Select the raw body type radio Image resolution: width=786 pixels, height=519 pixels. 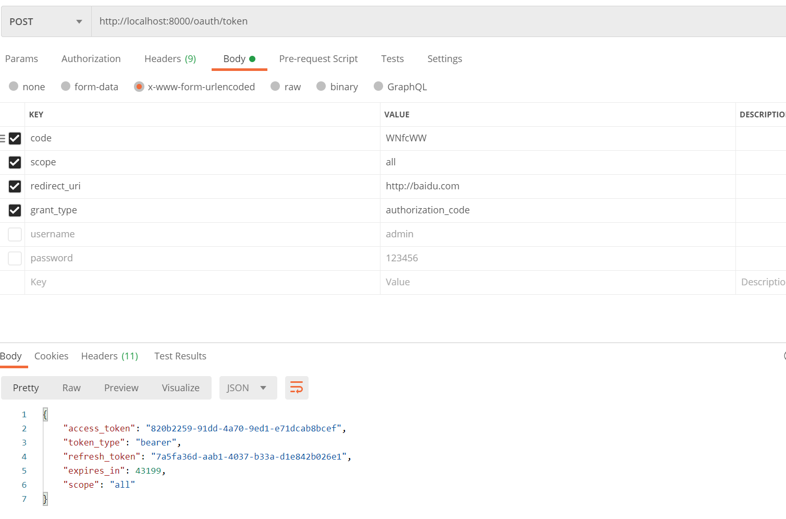[x=275, y=87]
